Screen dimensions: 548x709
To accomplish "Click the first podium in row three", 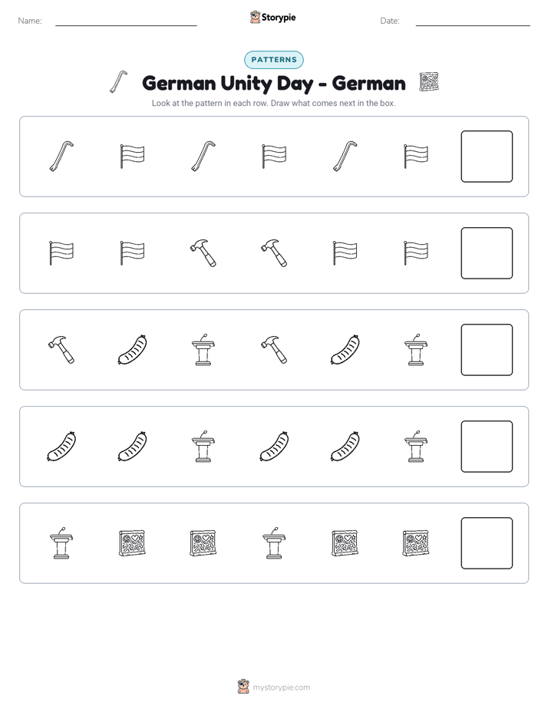I will click(203, 350).
